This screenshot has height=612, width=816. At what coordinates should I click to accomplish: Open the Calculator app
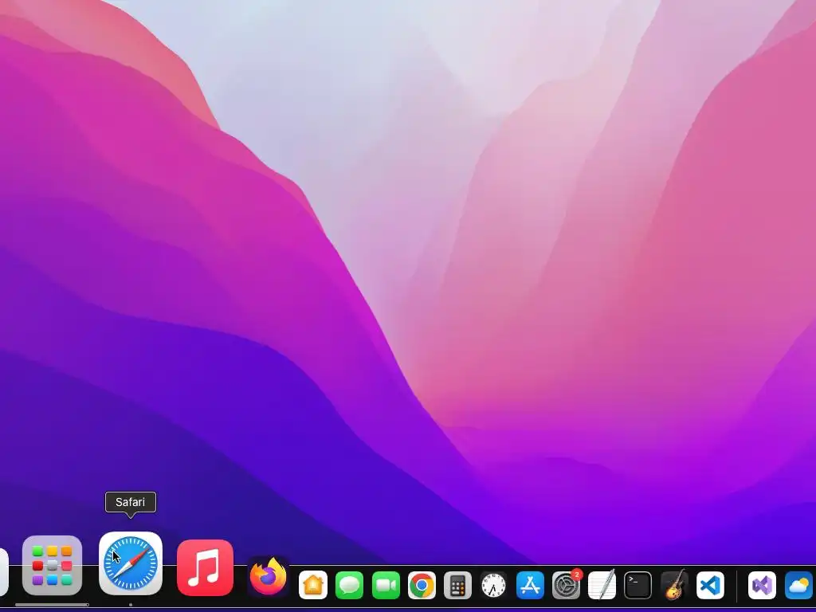[x=457, y=585]
